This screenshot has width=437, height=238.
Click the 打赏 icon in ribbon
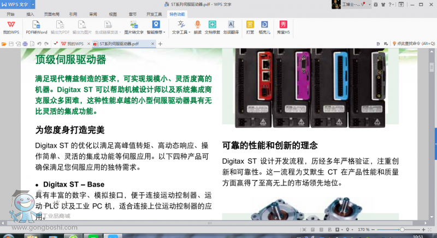[x=250, y=27]
